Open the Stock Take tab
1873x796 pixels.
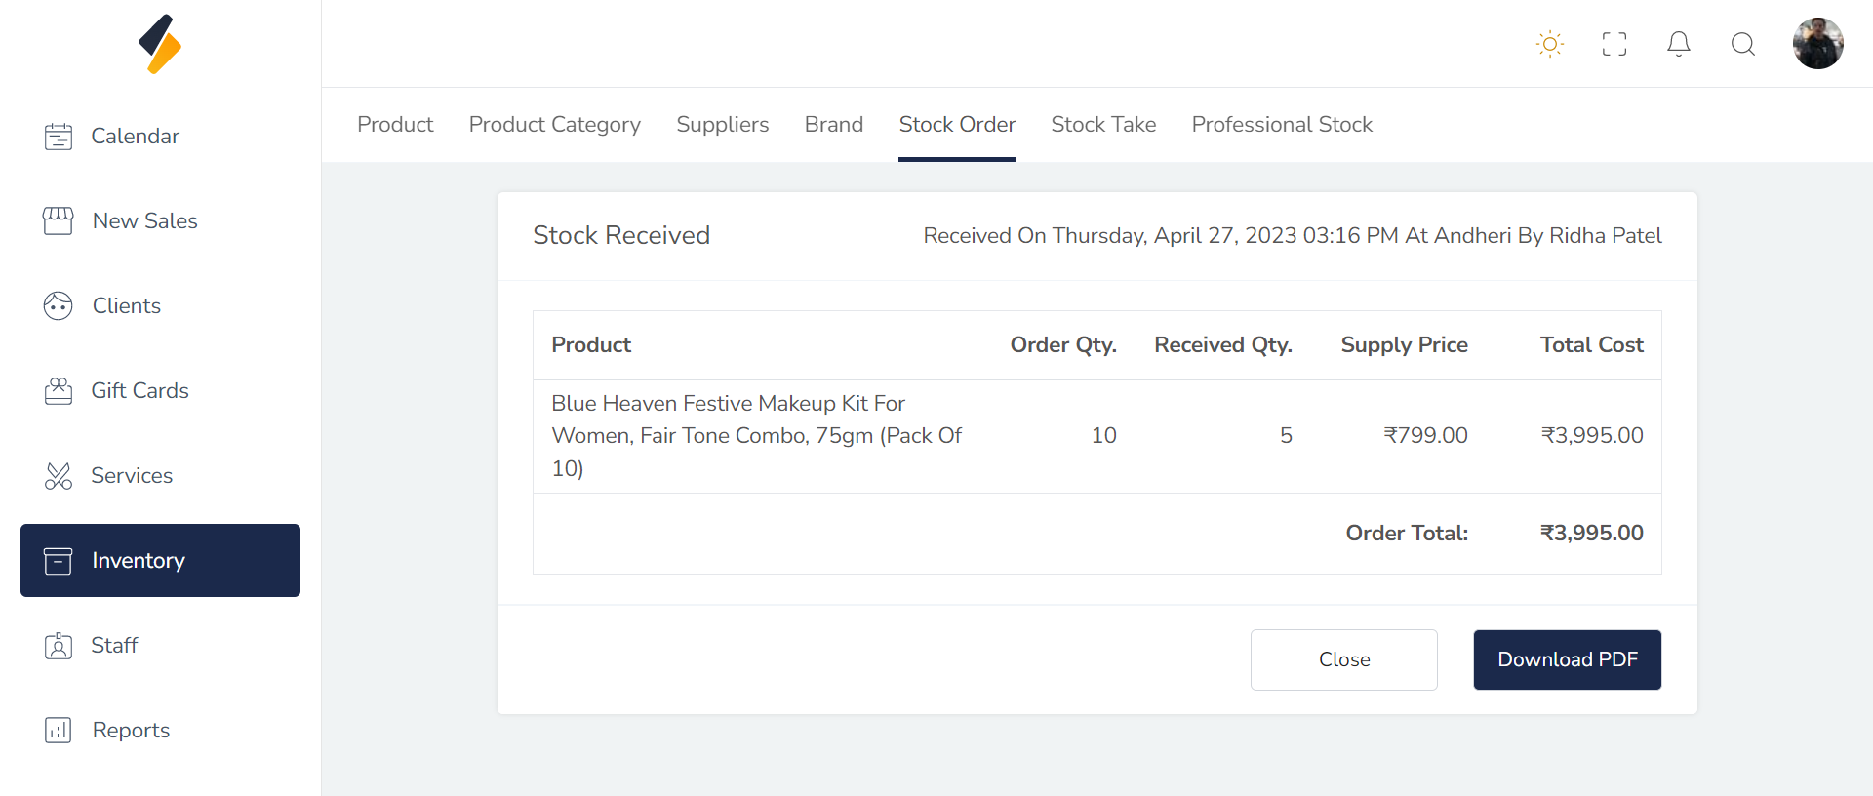point(1103,125)
